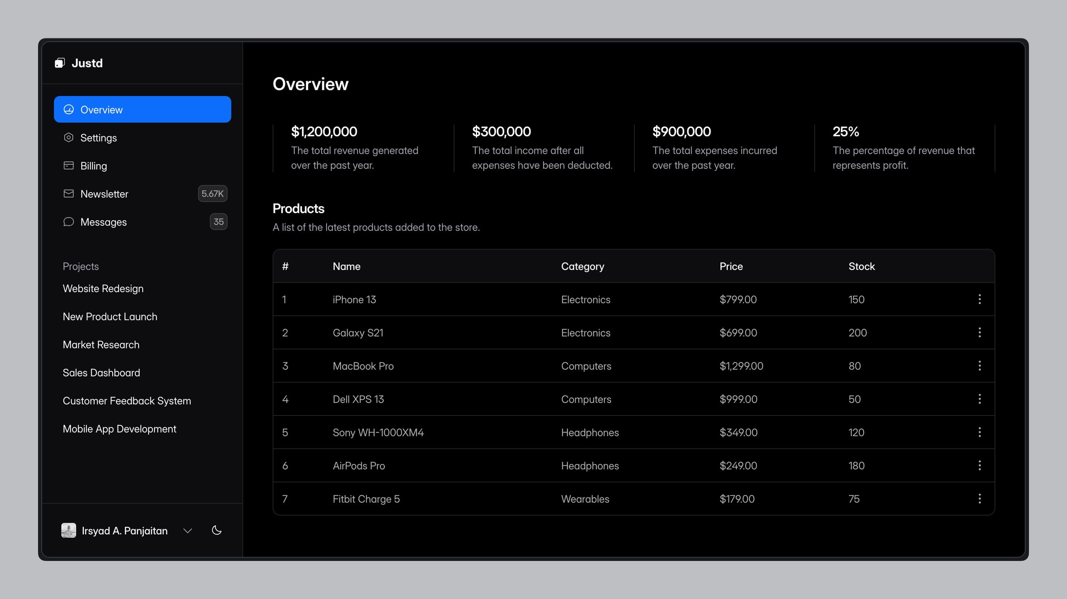Image resolution: width=1067 pixels, height=599 pixels.
Task: Click the user avatar thumbnail
Action: point(69,530)
